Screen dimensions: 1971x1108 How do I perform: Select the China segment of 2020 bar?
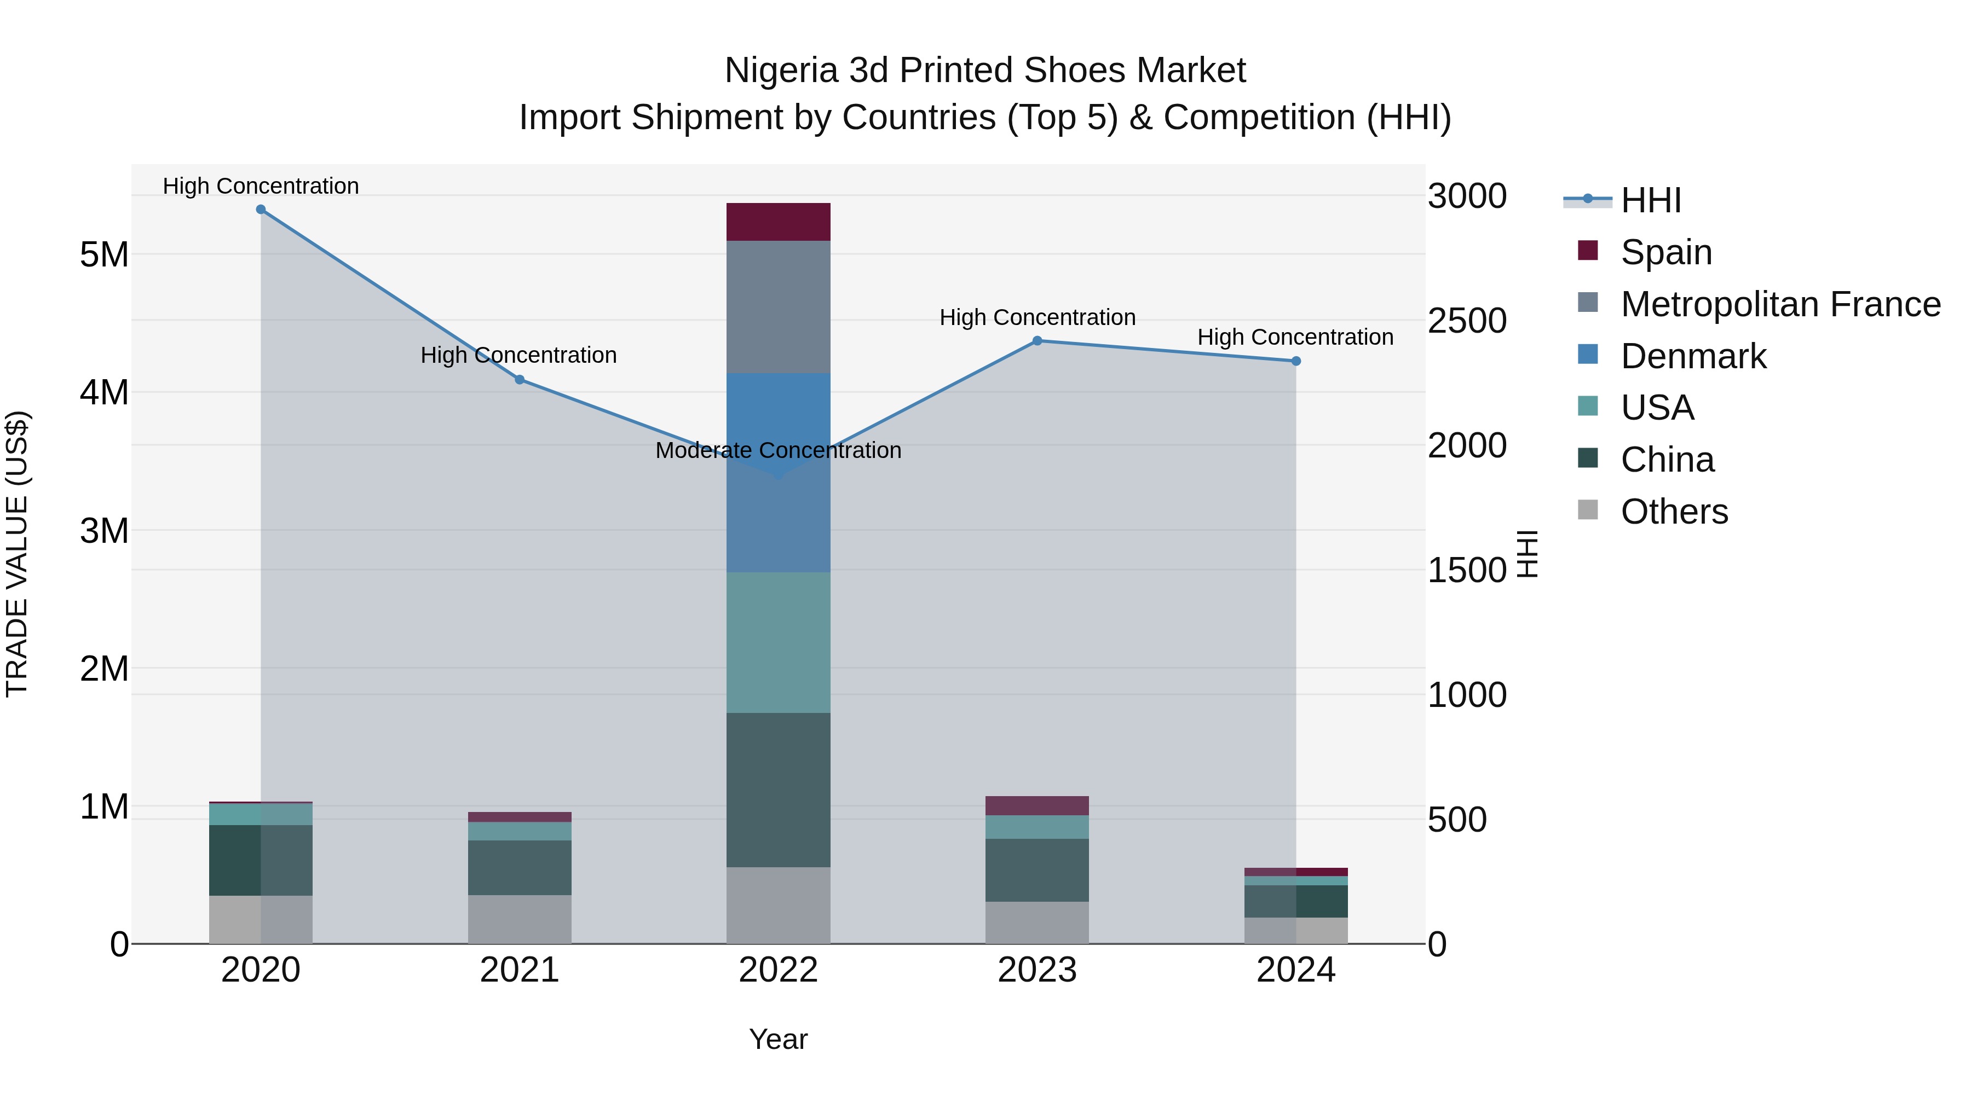click(261, 860)
